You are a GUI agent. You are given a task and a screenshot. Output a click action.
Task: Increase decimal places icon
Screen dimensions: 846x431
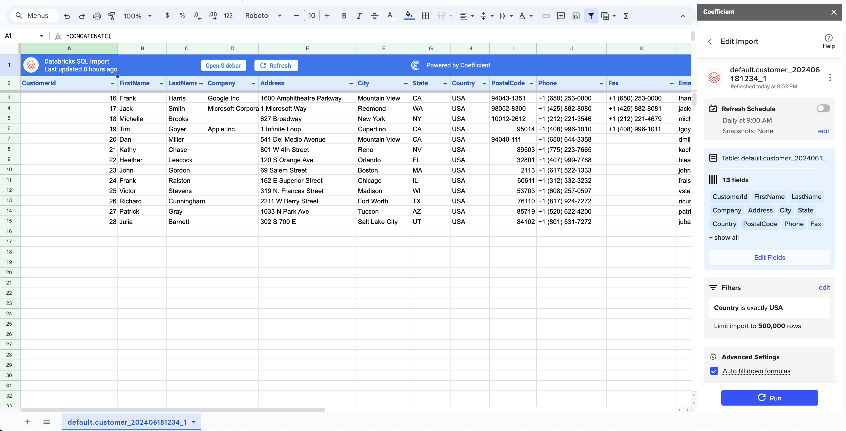coord(212,16)
